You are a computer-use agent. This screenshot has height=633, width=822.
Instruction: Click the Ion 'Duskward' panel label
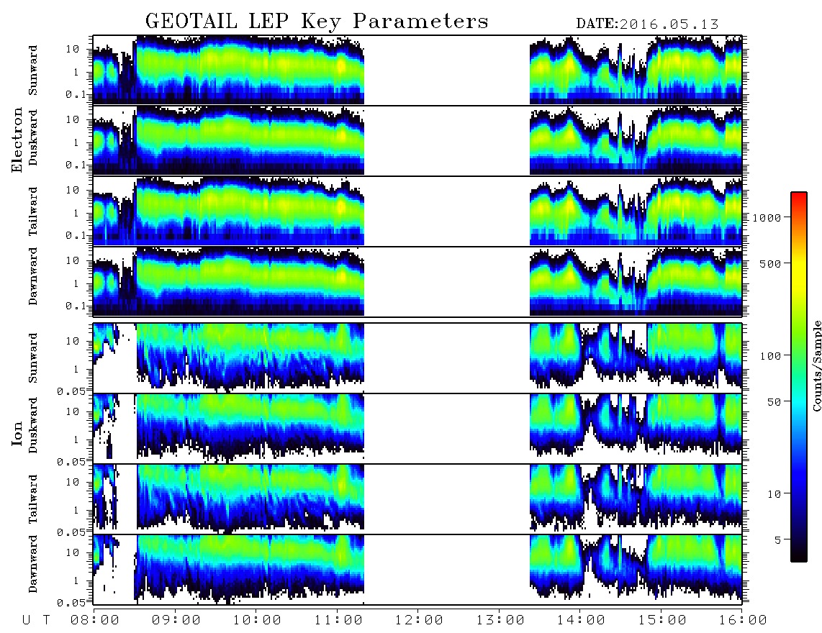point(33,426)
